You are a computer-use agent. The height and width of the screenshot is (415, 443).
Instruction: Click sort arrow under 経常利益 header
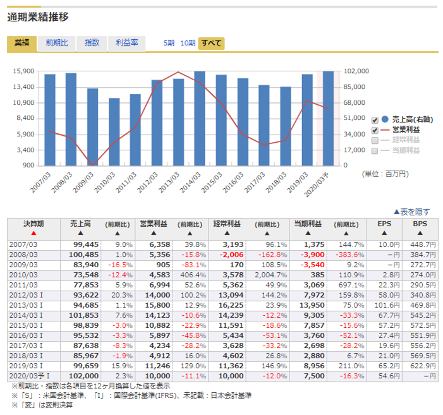coord(229,233)
